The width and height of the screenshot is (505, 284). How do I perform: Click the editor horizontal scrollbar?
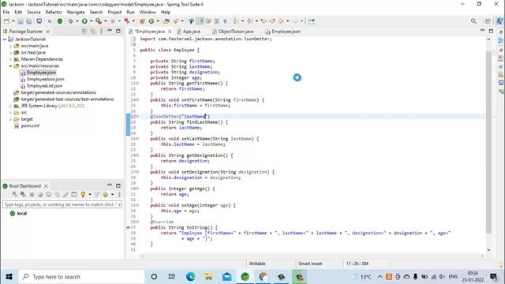(312, 256)
